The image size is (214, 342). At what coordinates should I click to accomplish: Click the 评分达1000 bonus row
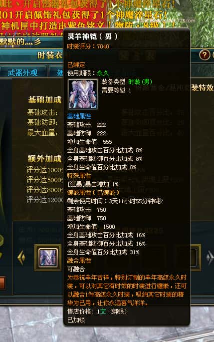[x=45, y=170]
